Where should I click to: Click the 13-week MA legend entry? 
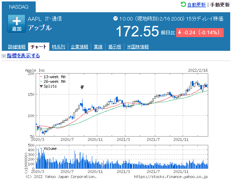pyautogui.click(x=53, y=77)
